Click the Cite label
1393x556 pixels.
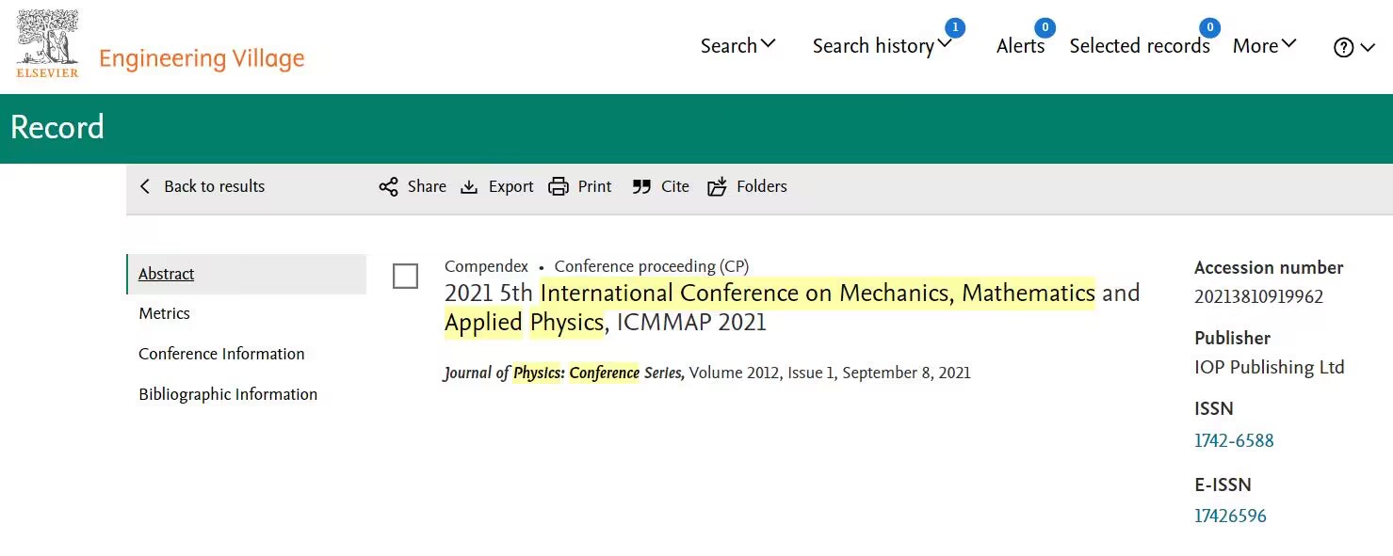pyautogui.click(x=674, y=186)
